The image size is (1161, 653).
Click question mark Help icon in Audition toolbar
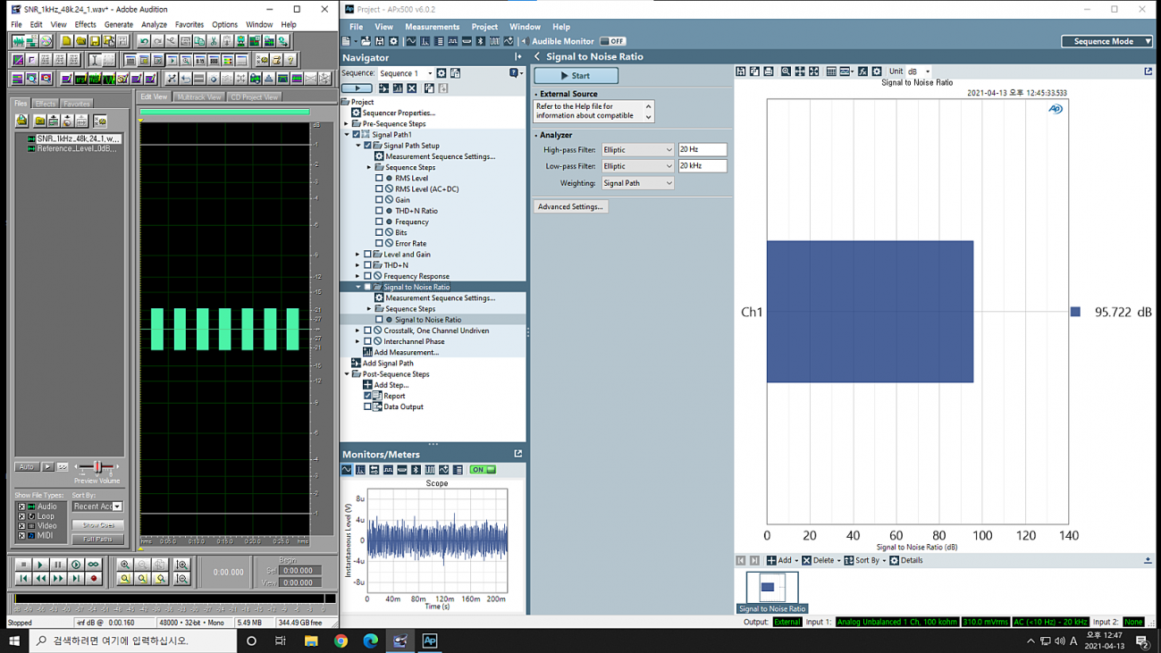(x=290, y=60)
